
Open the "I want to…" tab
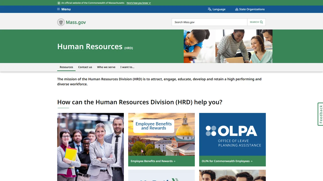127,67
